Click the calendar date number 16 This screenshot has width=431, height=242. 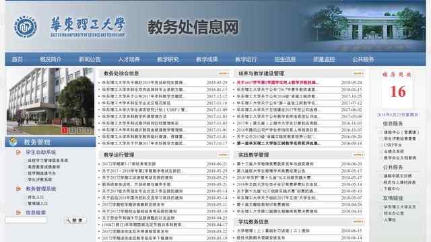coord(398,91)
